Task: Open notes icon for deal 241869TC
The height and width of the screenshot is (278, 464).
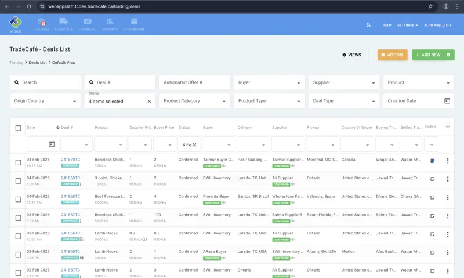Action: (432, 179)
